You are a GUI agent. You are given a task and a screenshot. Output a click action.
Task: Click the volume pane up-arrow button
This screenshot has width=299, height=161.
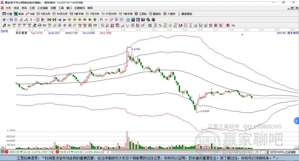(3, 147)
